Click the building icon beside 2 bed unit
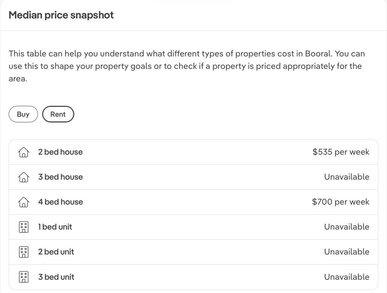This screenshot has height=293, width=387. tap(24, 252)
